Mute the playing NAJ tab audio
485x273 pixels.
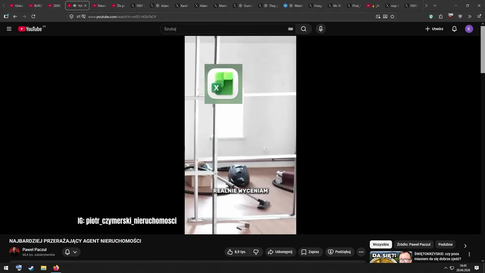click(75, 6)
